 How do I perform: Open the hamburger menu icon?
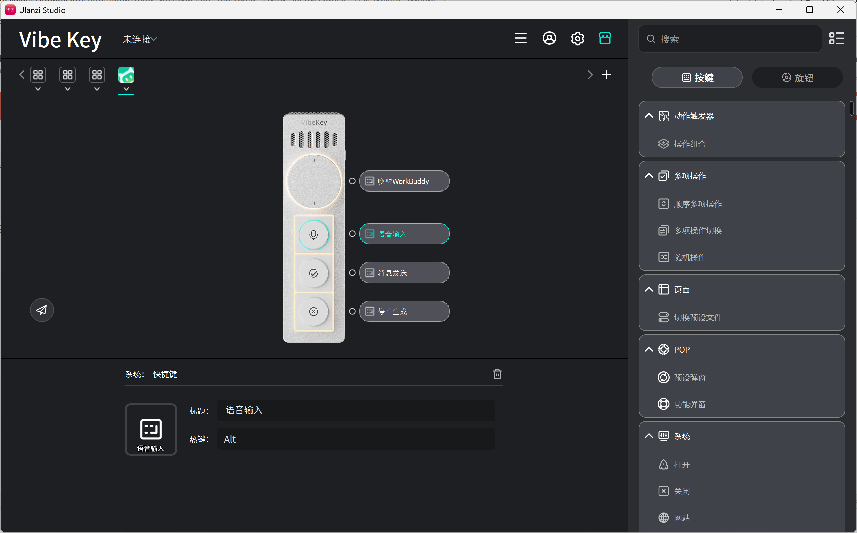[x=520, y=38]
